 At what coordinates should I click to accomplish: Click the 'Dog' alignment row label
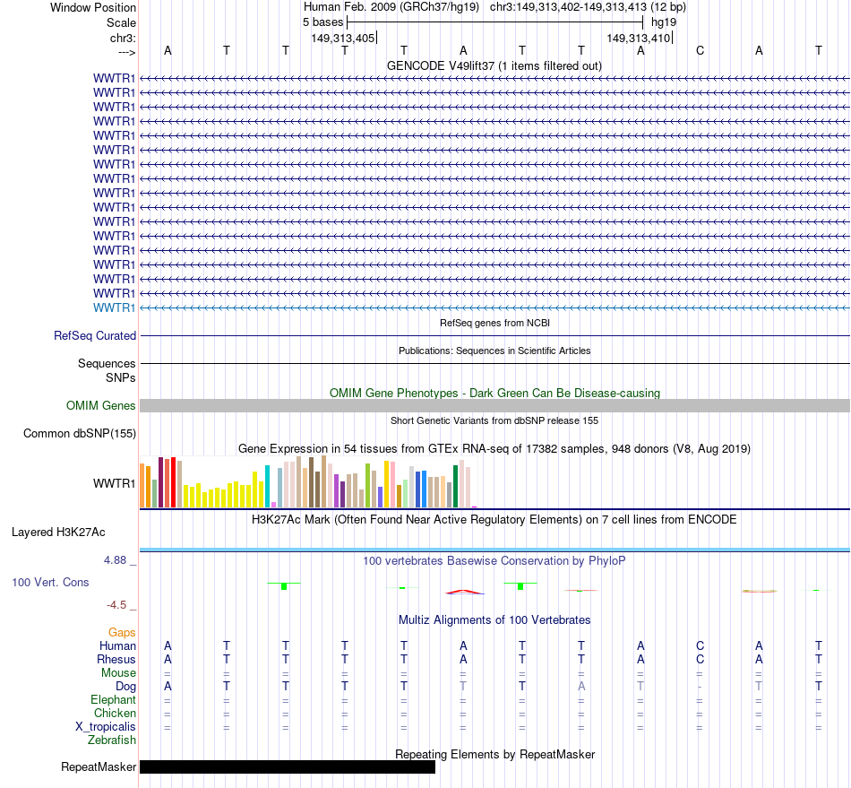pos(126,687)
